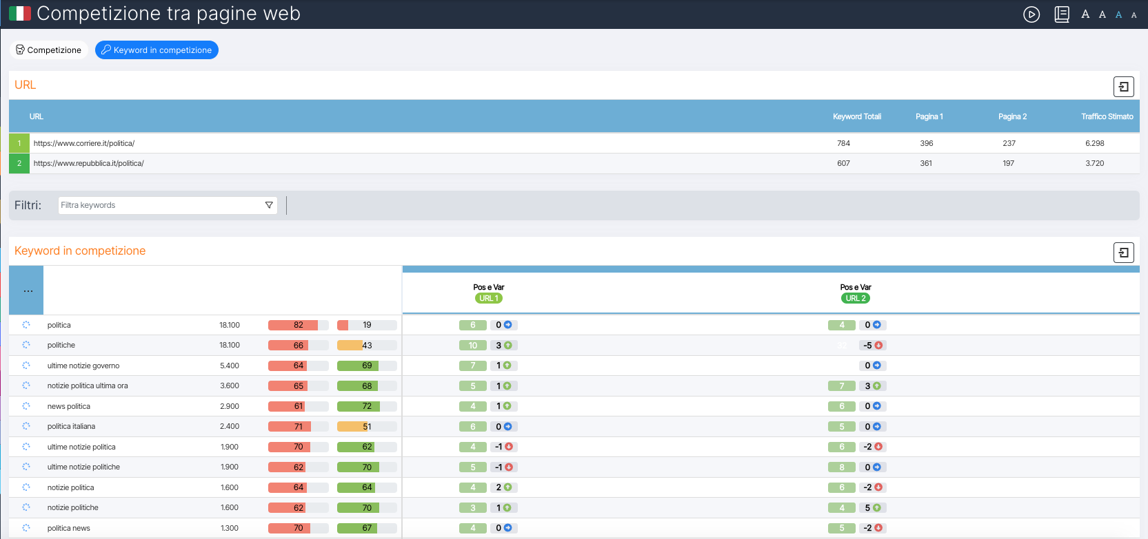
Task: Open the repubblica.it politica URL
Action: [x=89, y=163]
